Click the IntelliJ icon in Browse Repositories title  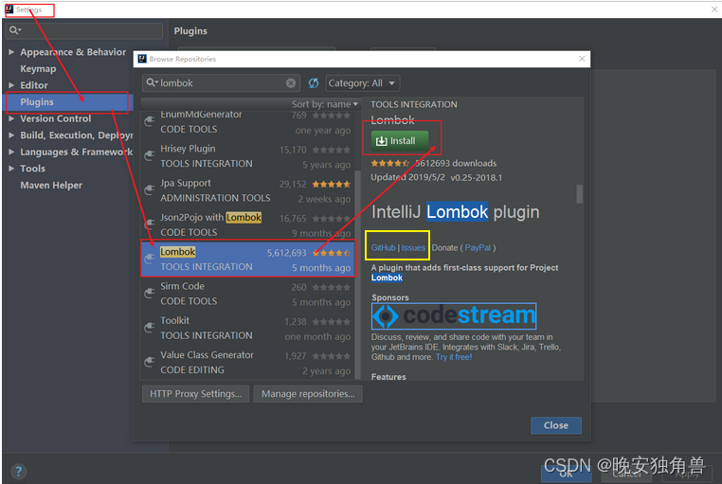(142, 59)
